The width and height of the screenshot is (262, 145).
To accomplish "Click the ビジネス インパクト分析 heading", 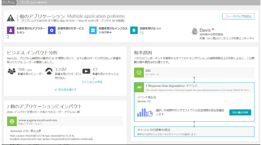I will click(32, 53).
